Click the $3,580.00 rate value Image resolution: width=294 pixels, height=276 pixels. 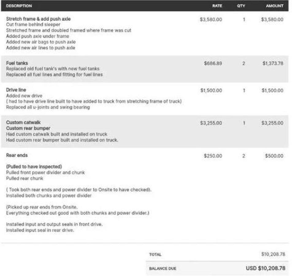[x=211, y=19]
